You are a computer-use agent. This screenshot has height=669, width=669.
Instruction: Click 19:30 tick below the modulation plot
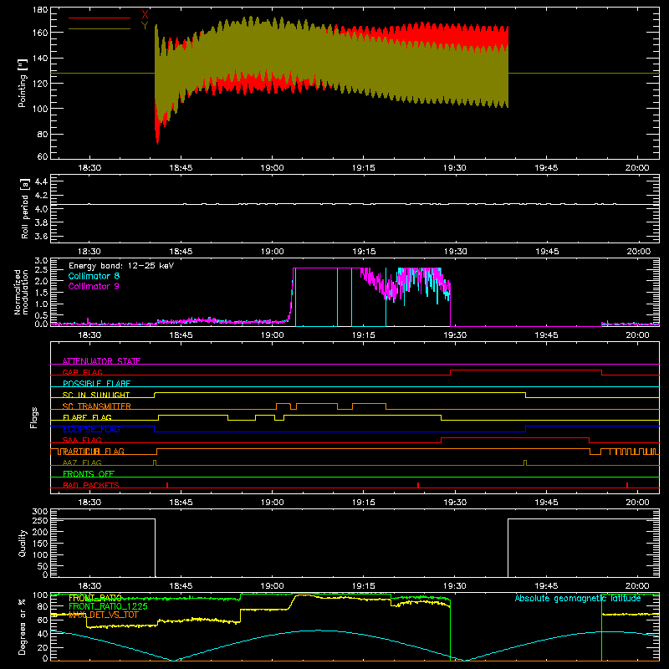pyautogui.click(x=455, y=335)
